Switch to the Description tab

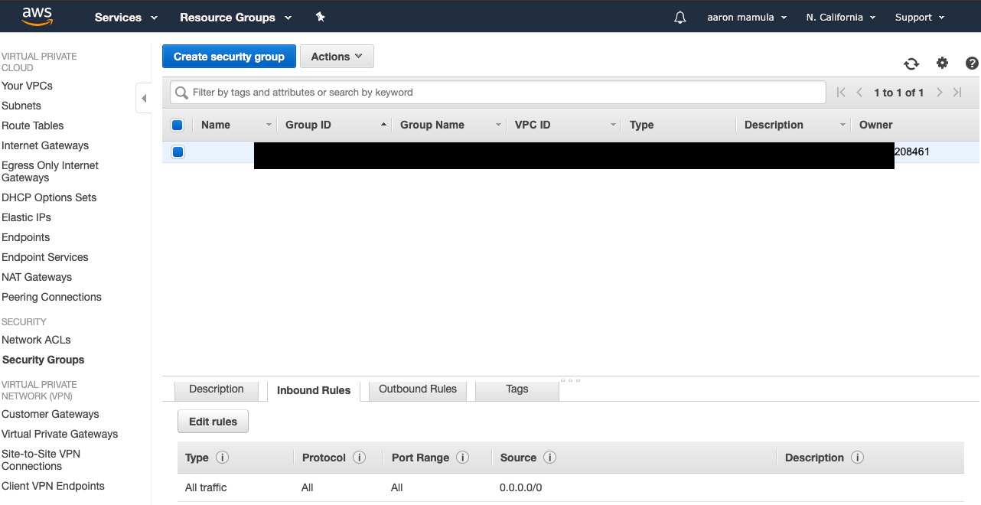point(217,389)
